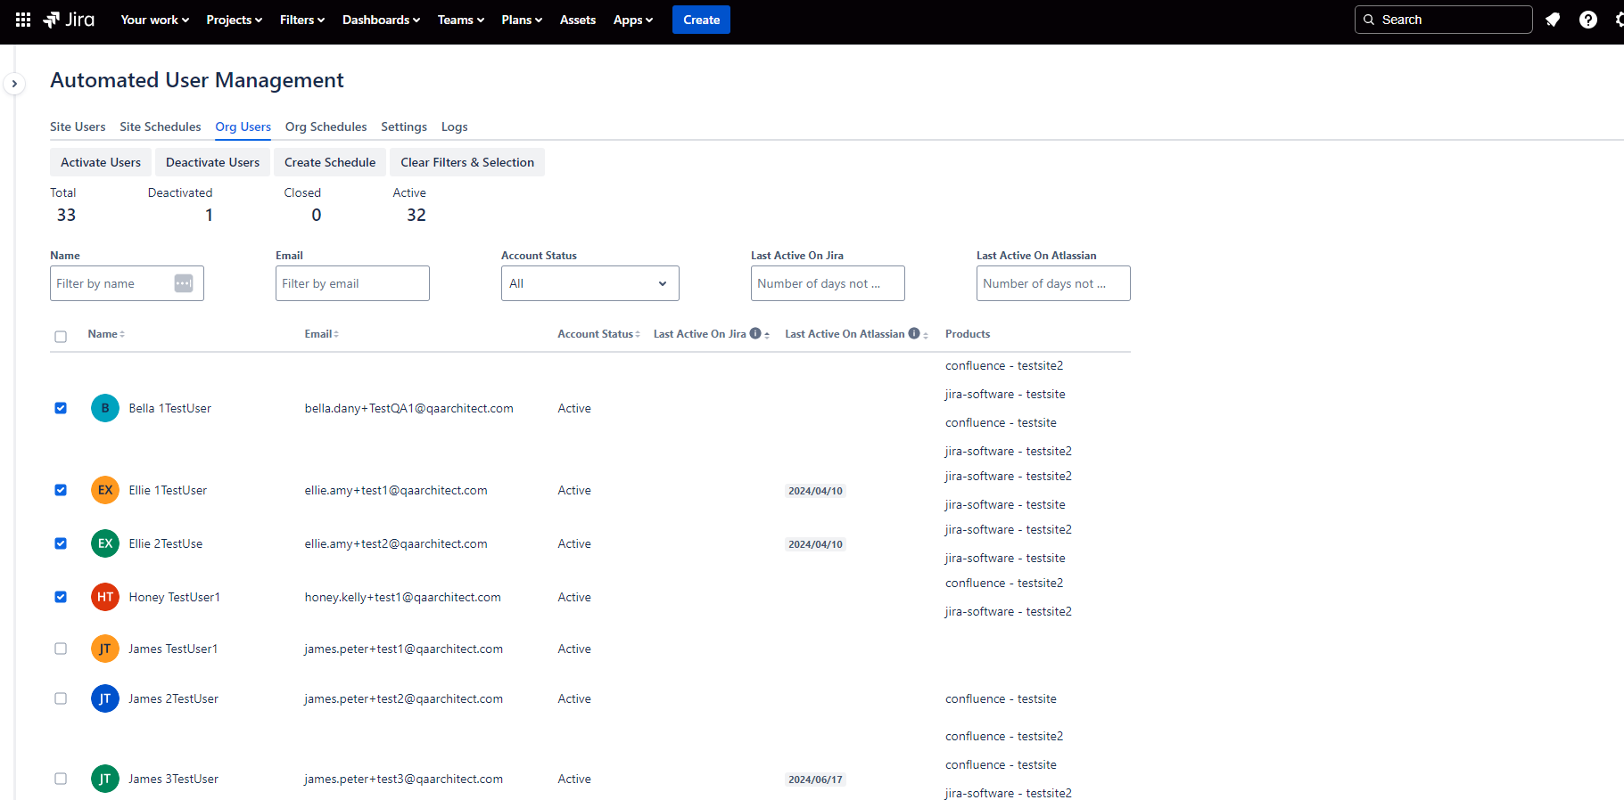Toggle the select-all checkbox in table header

coord(61,337)
